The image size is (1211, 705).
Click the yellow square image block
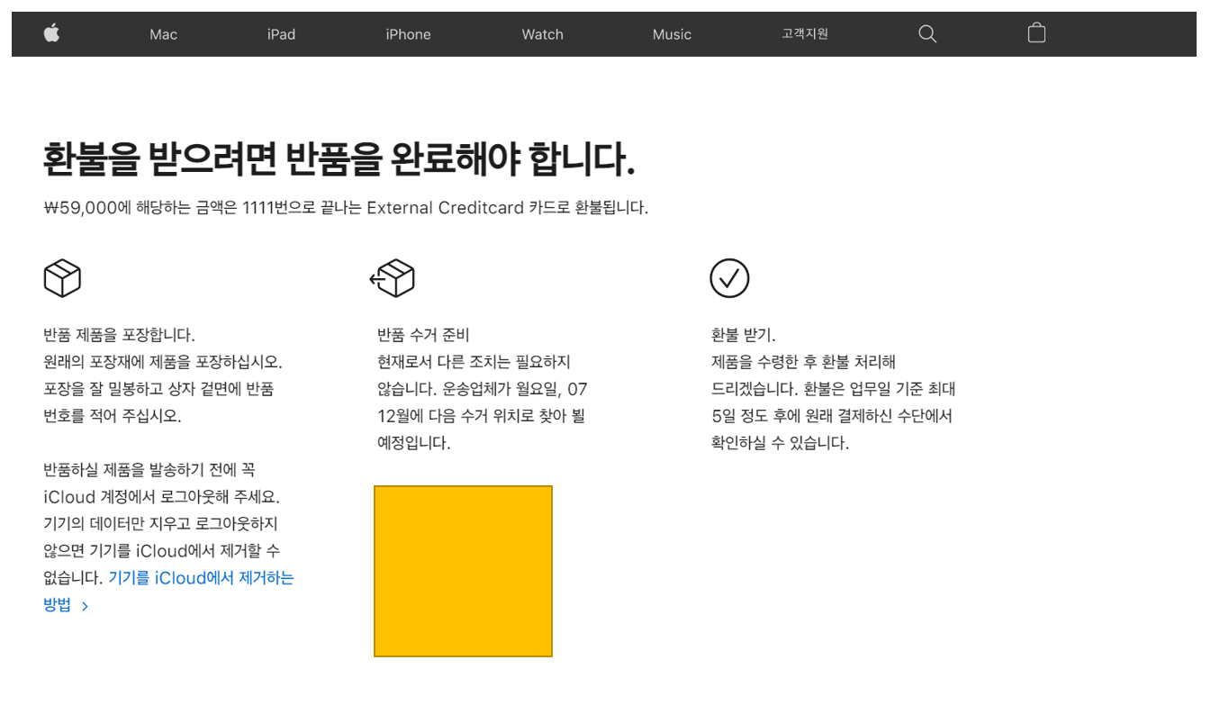(463, 571)
